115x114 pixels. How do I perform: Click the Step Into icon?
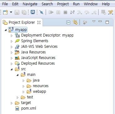coord(80,12)
